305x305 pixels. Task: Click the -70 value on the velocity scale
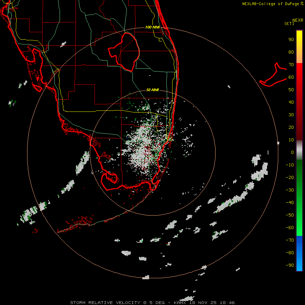pyautogui.click(x=290, y=240)
